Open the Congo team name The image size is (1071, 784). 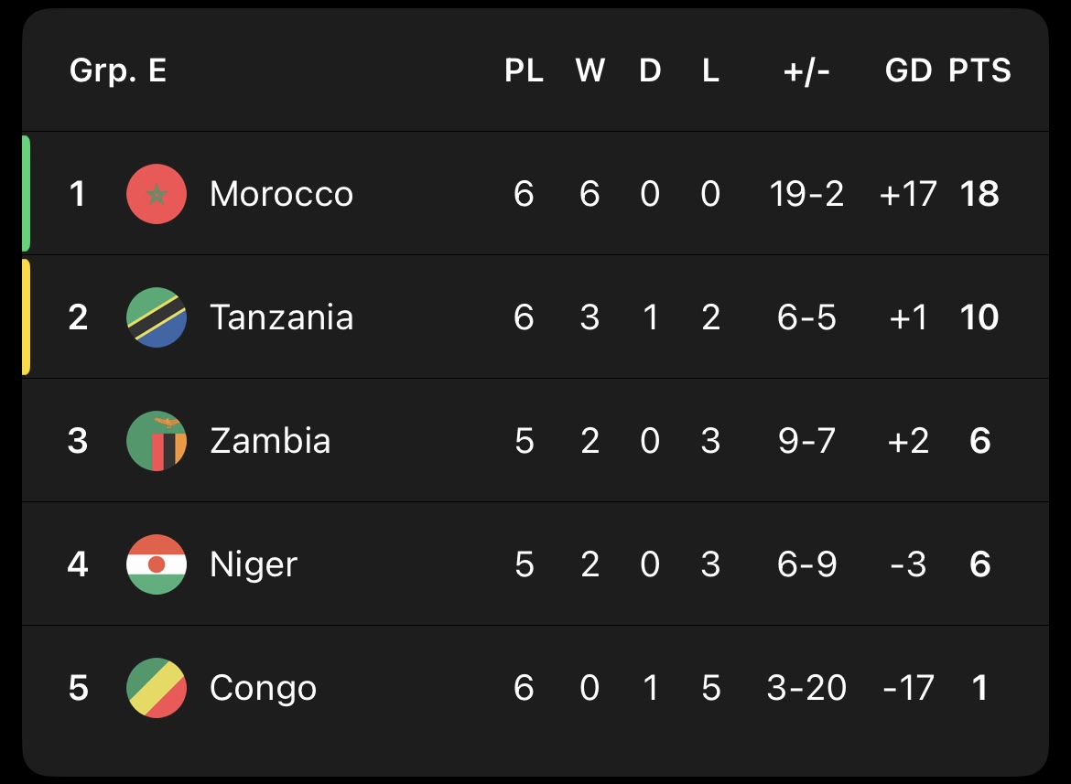pos(263,688)
